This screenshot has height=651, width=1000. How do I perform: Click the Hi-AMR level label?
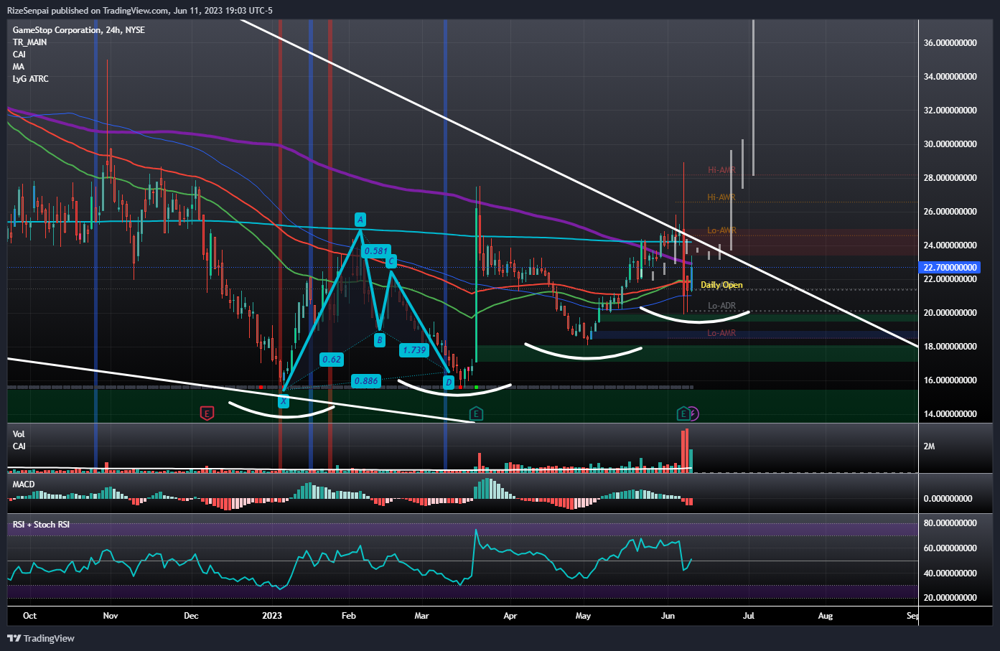tap(721, 170)
